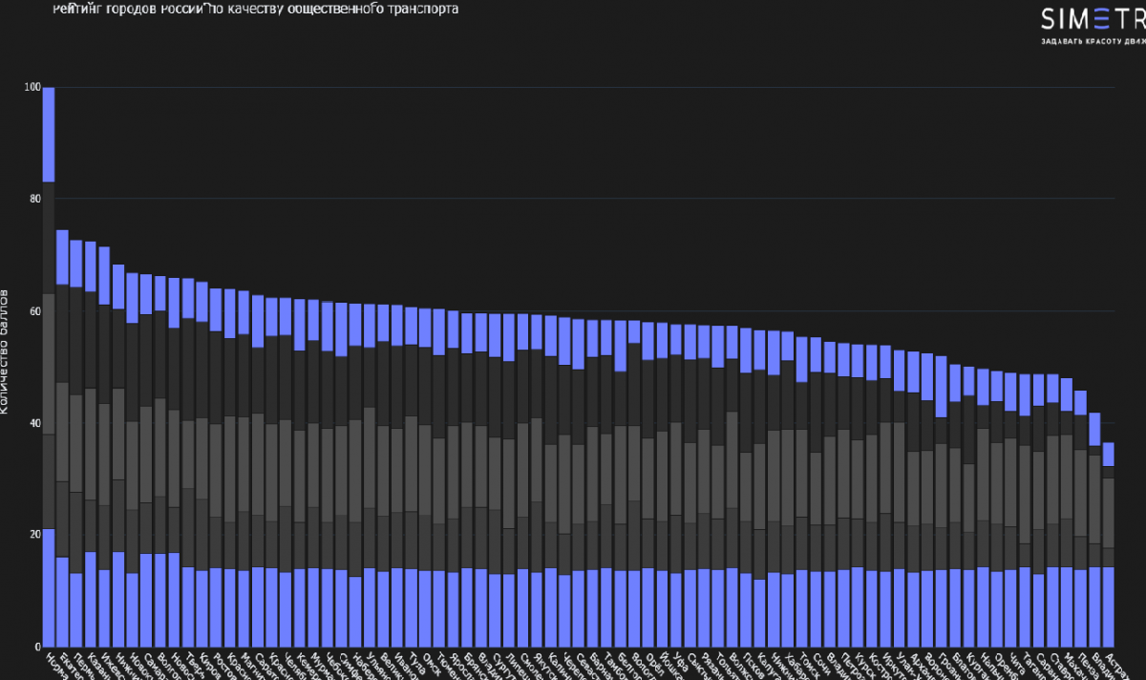Screen dimensions: 1146x680
Task: Click the y-axis tick label '20'
Action: point(34,535)
